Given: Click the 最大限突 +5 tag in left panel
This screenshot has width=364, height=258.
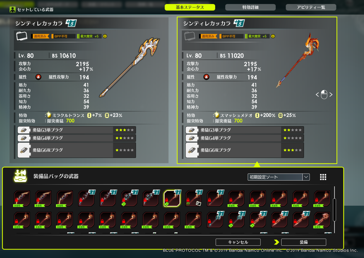Looking at the screenshot, I should pos(89,36).
